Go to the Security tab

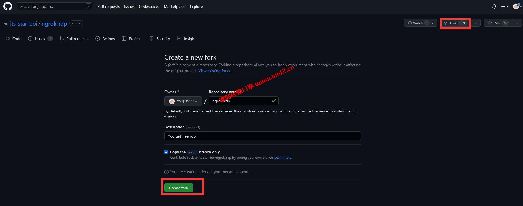160,39
